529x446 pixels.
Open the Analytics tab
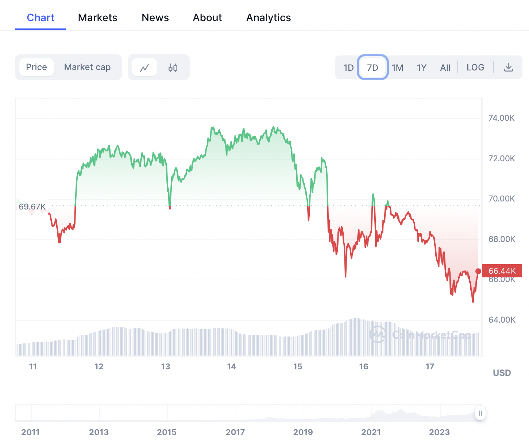(x=269, y=18)
